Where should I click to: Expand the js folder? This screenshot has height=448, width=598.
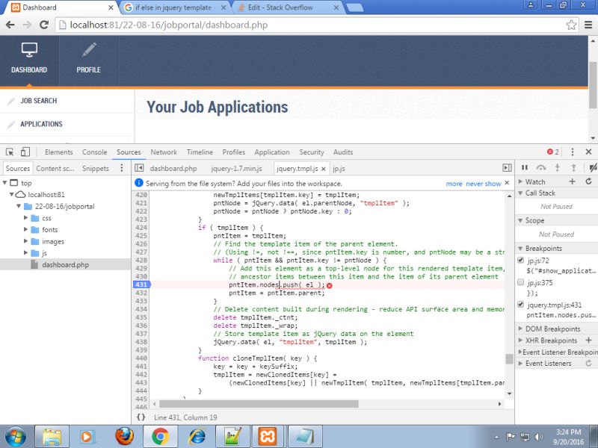(25, 252)
